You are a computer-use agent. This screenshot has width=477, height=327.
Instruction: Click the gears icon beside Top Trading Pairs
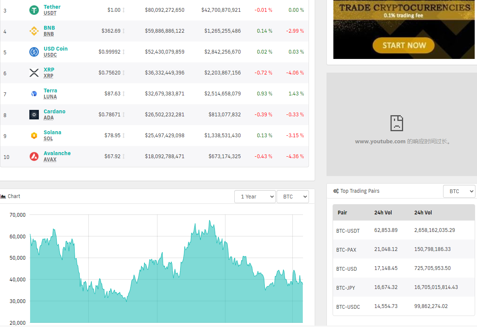pos(336,191)
